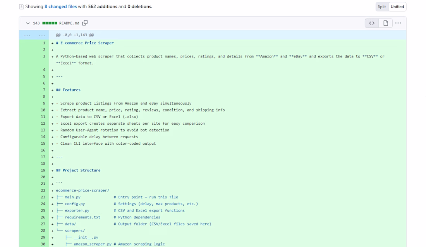Viewport: 426px width, 247px height.
Task: Click line number 1
Action: point(44,43)
